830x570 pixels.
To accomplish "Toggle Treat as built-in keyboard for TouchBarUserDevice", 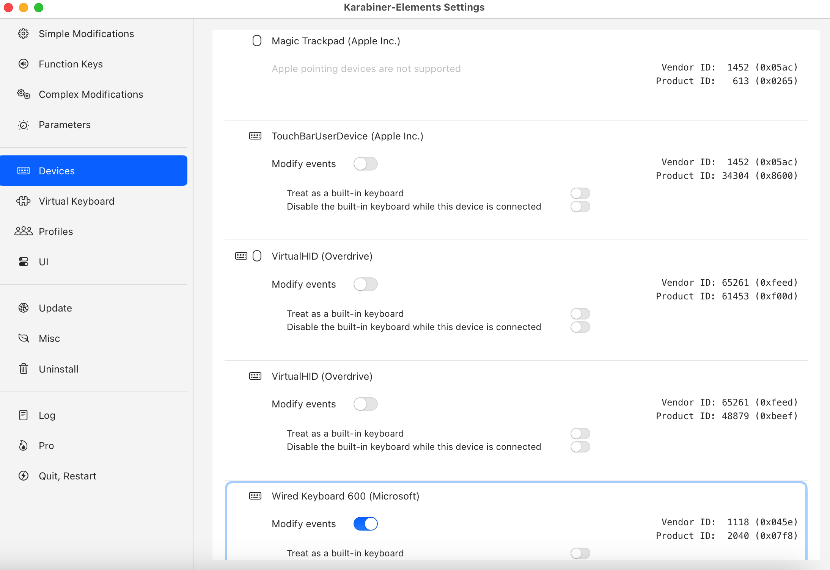I will click(x=580, y=193).
